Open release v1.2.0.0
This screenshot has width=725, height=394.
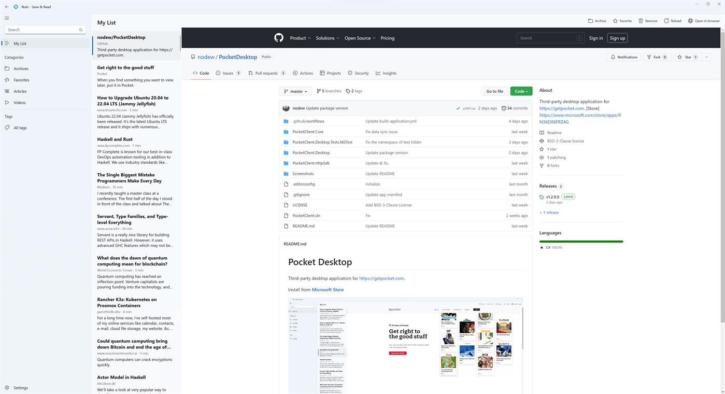(552, 197)
